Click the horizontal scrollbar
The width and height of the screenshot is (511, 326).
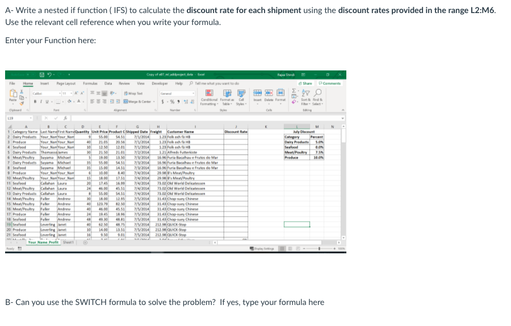point(277,242)
